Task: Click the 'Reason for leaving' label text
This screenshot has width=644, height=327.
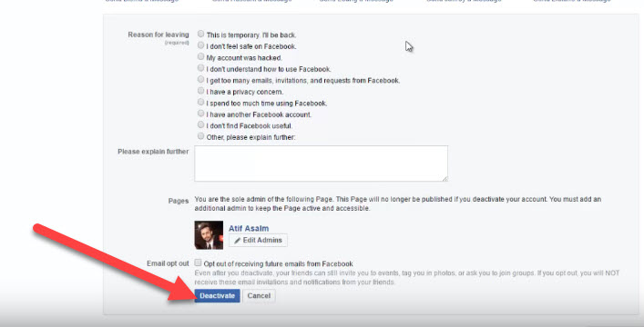Action: click(158, 35)
